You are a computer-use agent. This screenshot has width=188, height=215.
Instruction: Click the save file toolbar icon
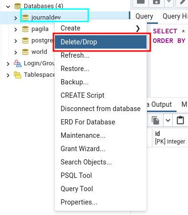[157, 2]
